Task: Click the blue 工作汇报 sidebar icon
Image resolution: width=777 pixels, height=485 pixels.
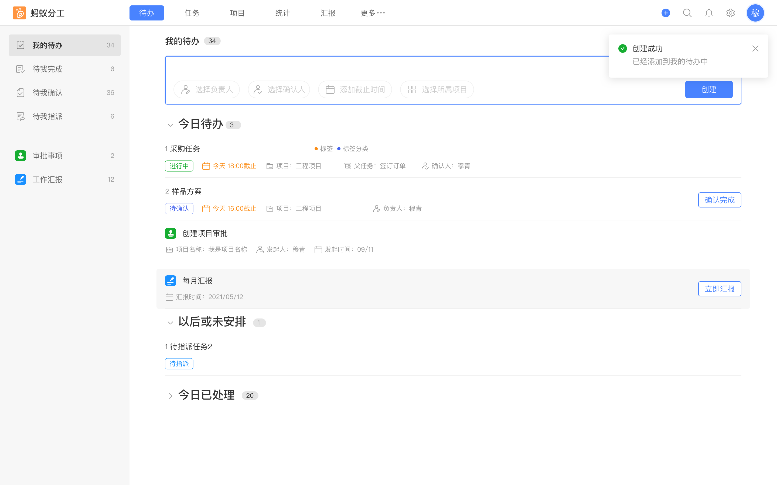Action: point(21,179)
